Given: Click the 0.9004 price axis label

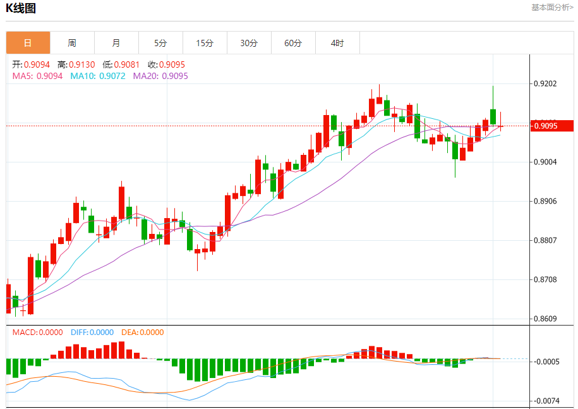Looking at the screenshot, I should click(x=545, y=162).
